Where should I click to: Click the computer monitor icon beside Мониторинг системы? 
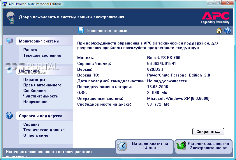[9, 41]
